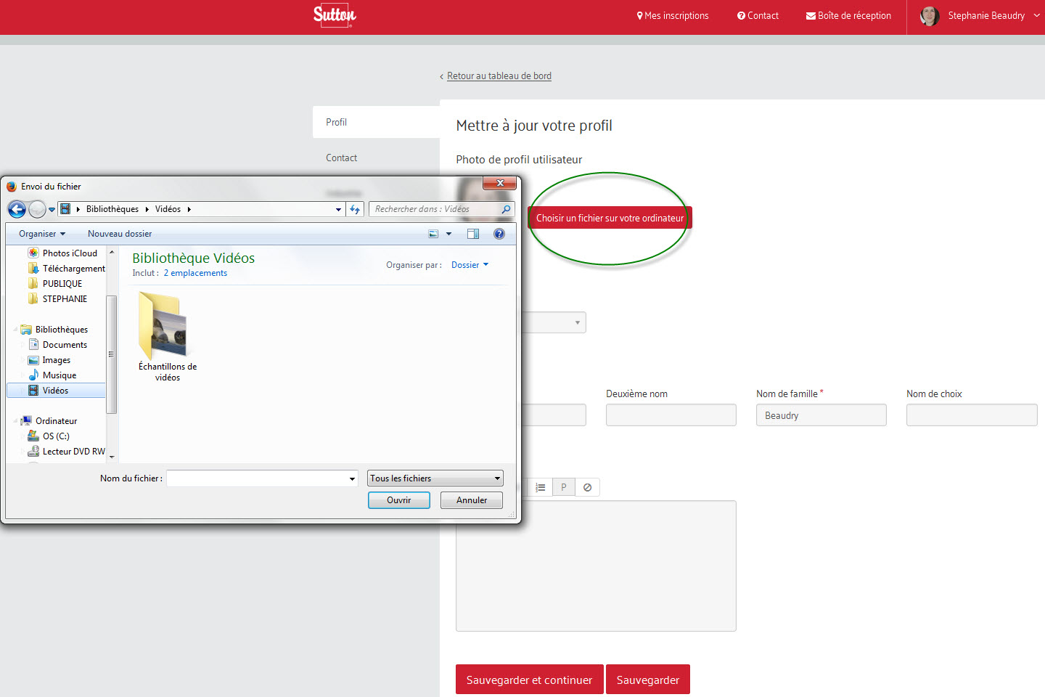Click Vidéos in the address breadcrumb
The height and width of the screenshot is (697, 1045).
[x=168, y=209]
